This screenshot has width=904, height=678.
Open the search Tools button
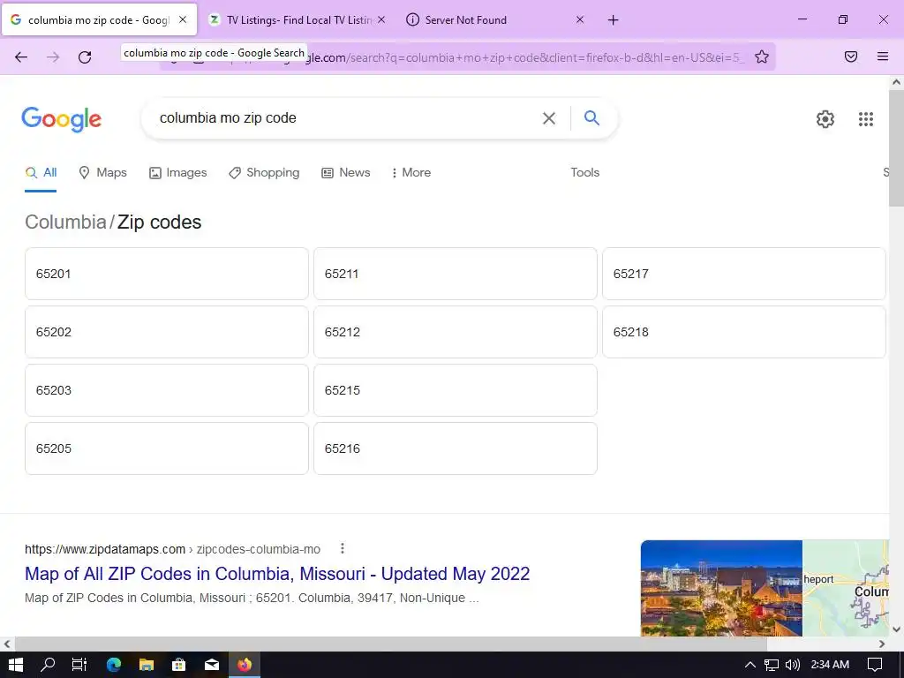pos(584,172)
